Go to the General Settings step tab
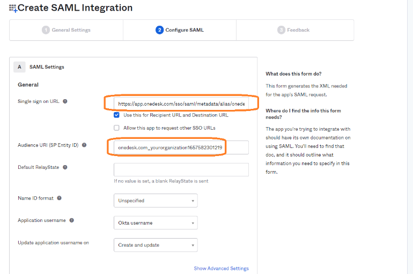This screenshot has height=274, width=413. tap(67, 30)
